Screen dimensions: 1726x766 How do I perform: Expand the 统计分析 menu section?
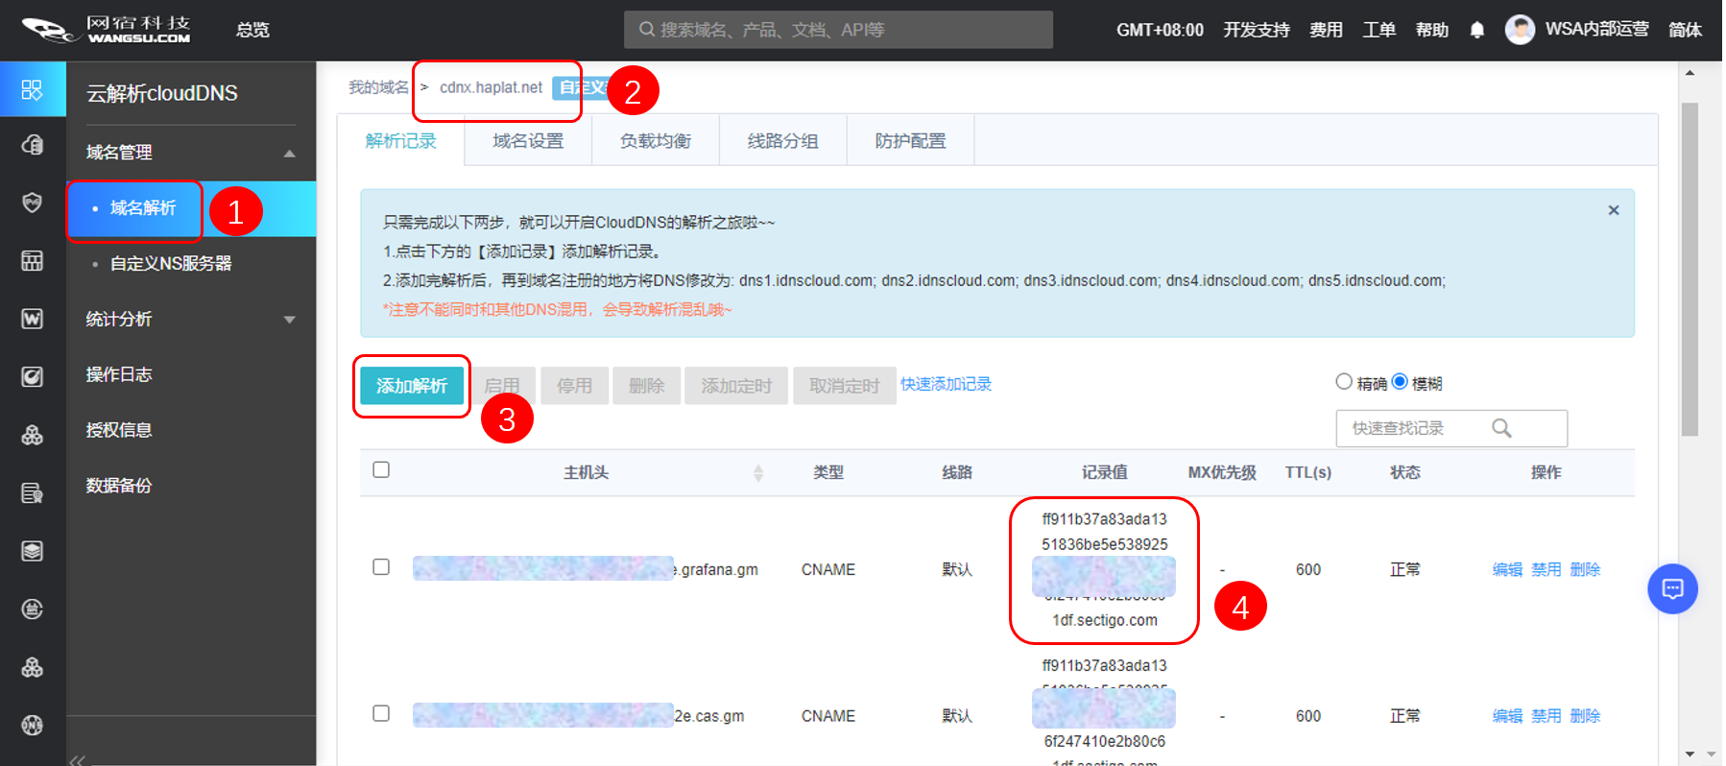[x=289, y=320]
